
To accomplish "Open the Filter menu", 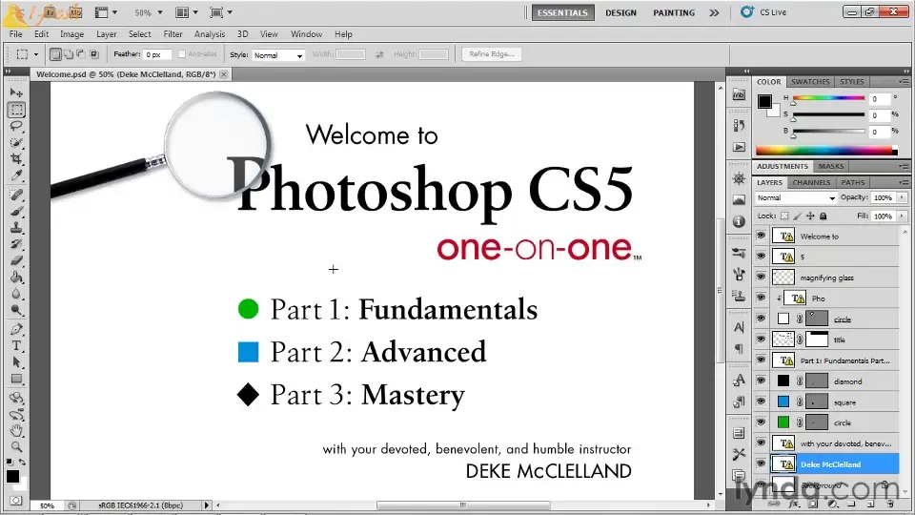I will pos(173,34).
